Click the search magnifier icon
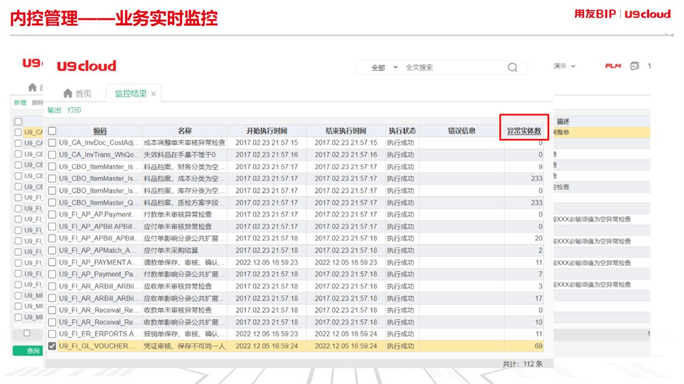Viewport: 684px width, 384px height. [x=512, y=67]
